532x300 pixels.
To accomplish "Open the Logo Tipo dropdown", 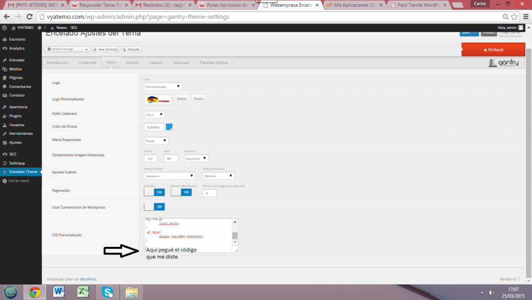I will 163,86.
